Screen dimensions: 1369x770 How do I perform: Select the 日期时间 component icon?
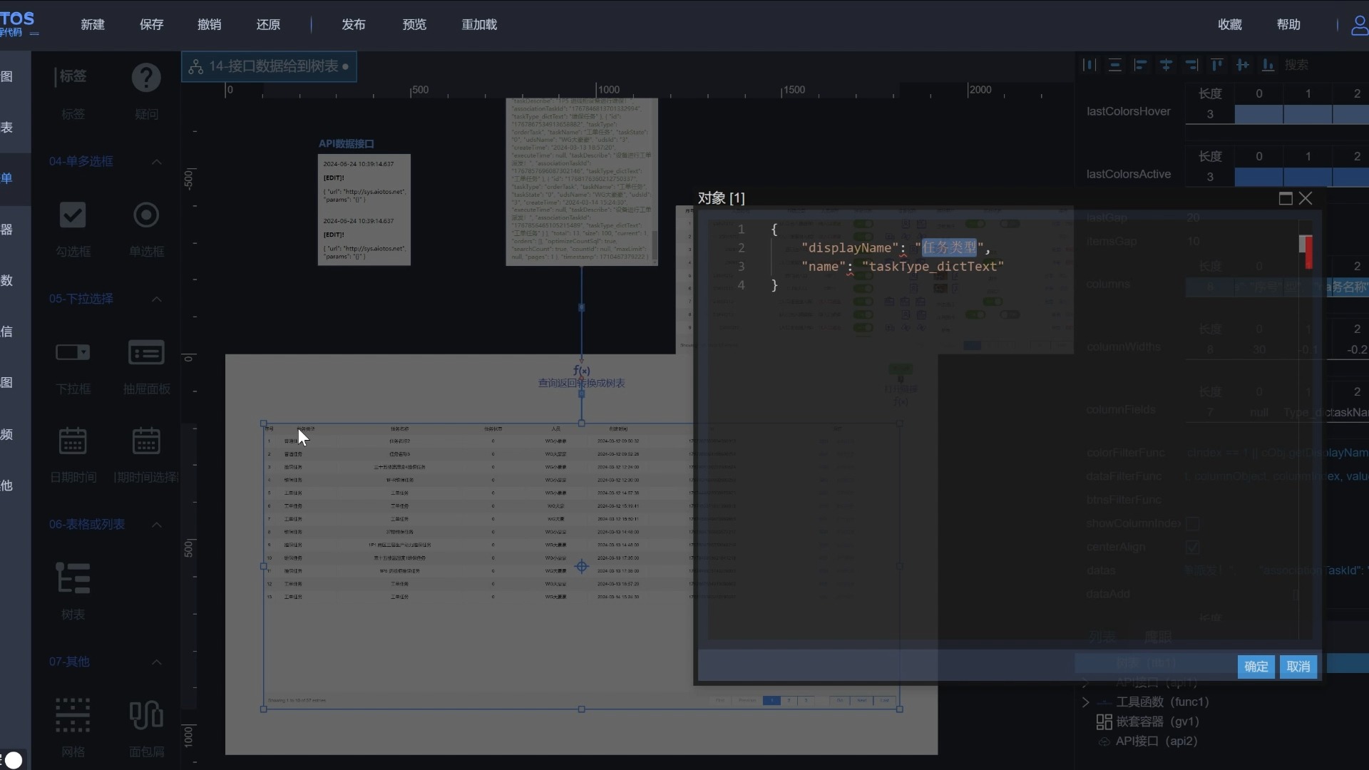tap(73, 441)
